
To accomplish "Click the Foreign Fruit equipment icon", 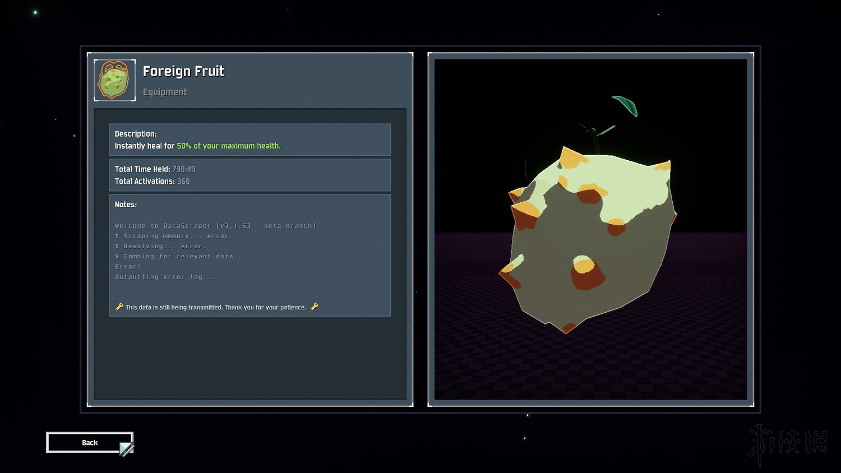I will (x=114, y=80).
